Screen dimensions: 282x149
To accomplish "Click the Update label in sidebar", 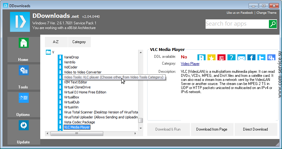I will (x=23, y=142).
